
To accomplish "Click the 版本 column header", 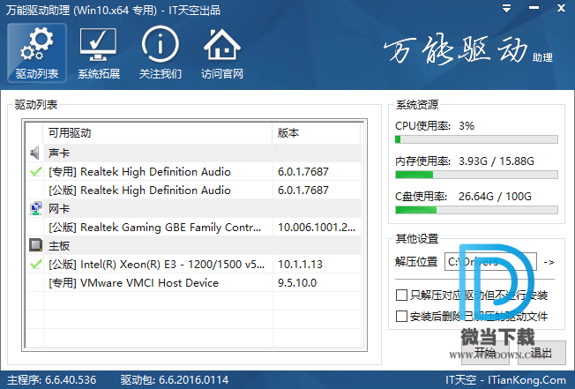I will [x=316, y=133].
